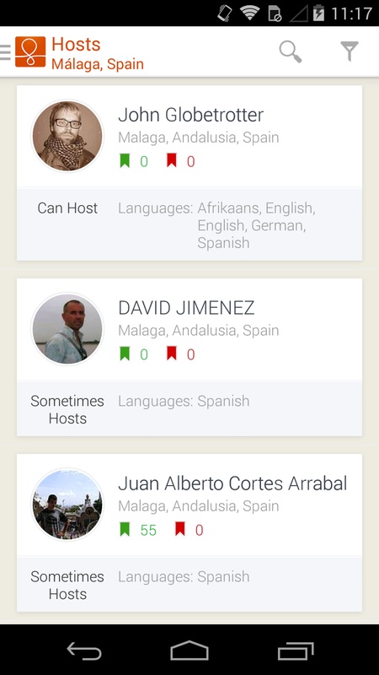Tap Juan Alberto's green bookmark with 55
Image resolution: width=379 pixels, height=675 pixels.
(125, 530)
